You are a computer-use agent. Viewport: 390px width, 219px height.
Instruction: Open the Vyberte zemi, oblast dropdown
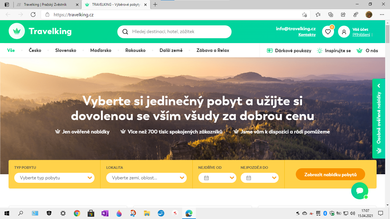coord(146,178)
